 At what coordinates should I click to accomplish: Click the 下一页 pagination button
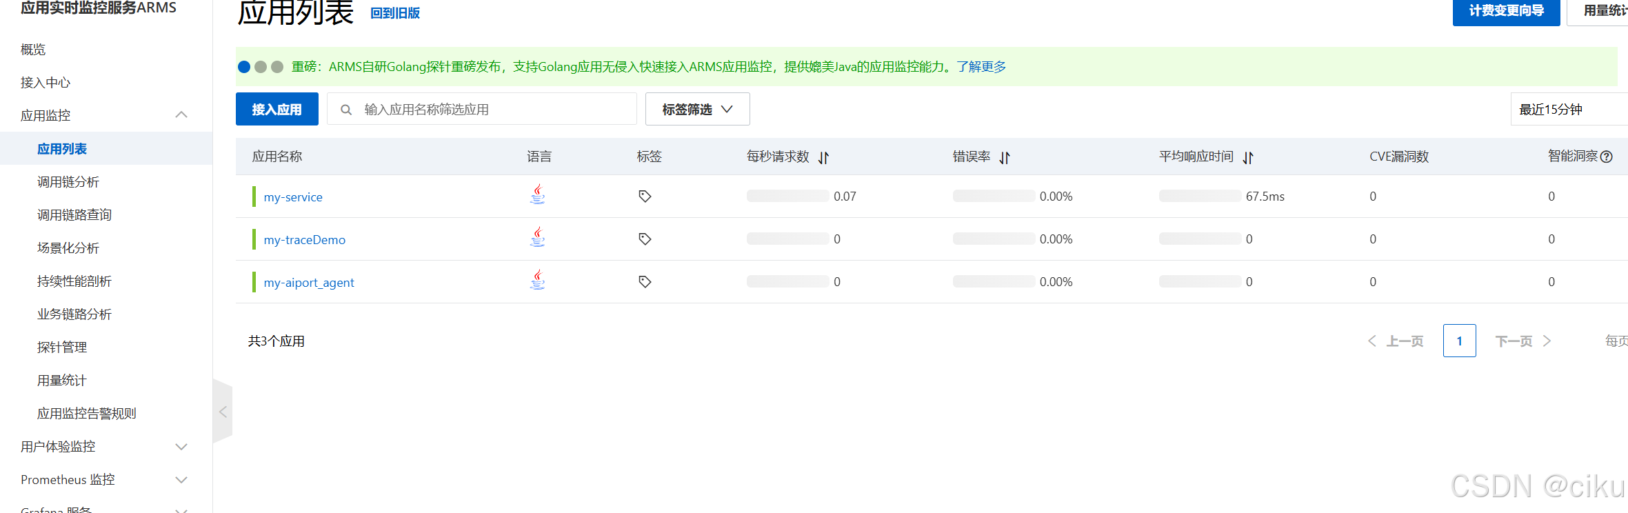pos(1523,341)
